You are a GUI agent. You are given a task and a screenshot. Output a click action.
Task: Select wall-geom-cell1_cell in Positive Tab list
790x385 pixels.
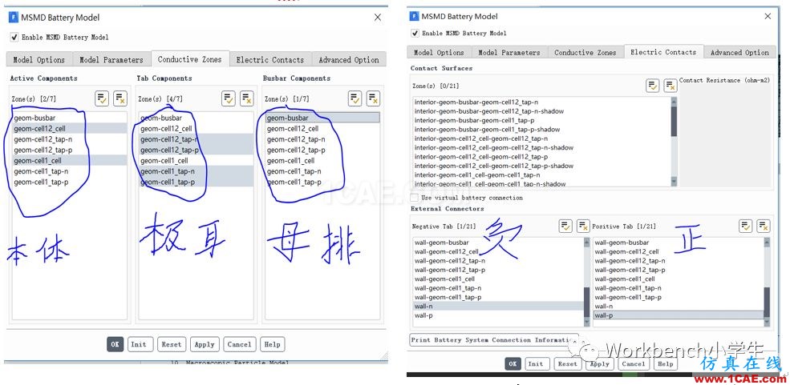(x=679, y=279)
